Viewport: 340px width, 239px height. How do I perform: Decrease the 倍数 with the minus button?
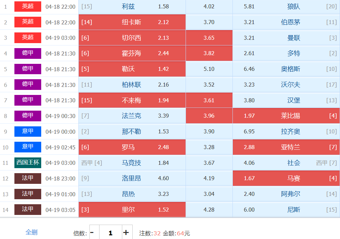coord(92,233)
